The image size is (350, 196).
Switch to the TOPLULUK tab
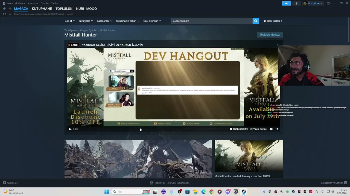tap(64, 9)
